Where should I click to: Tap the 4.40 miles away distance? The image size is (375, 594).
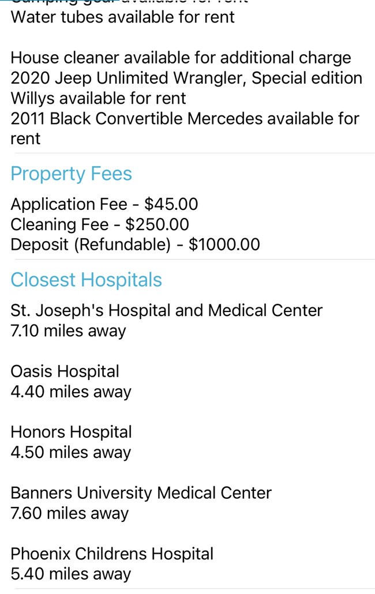(x=71, y=392)
